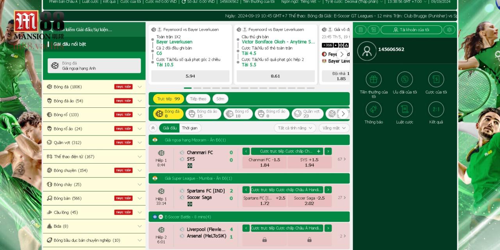The image size is (500, 250).
Task: Click the soccer ball icon in Chanmari FC match
Action: [x=161, y=153]
